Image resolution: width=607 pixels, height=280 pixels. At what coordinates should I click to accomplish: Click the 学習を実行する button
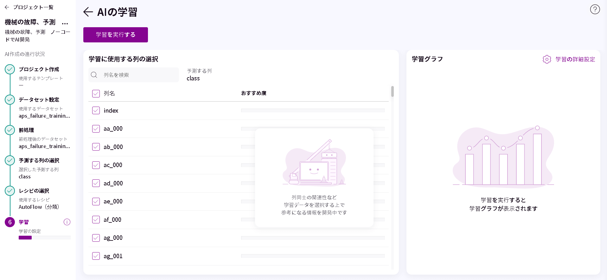click(x=116, y=35)
